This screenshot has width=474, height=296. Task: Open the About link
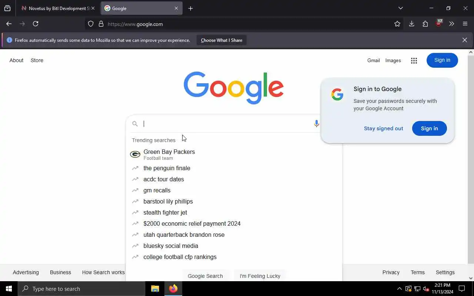click(16, 60)
